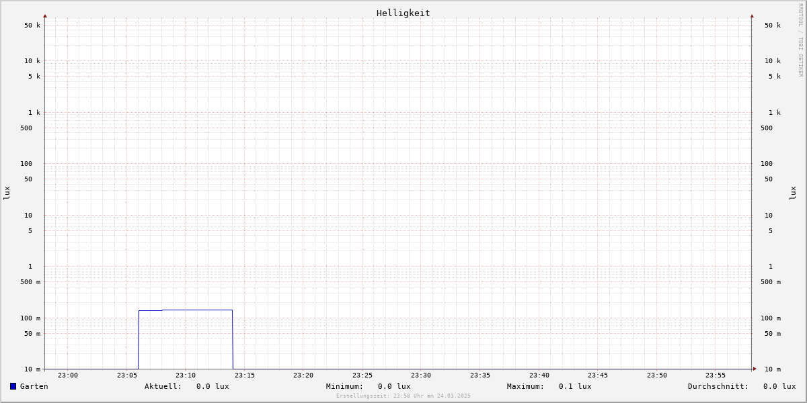This screenshot has height=403, width=807.
Task: Click the left axis 10 k label
Action: [32, 61]
